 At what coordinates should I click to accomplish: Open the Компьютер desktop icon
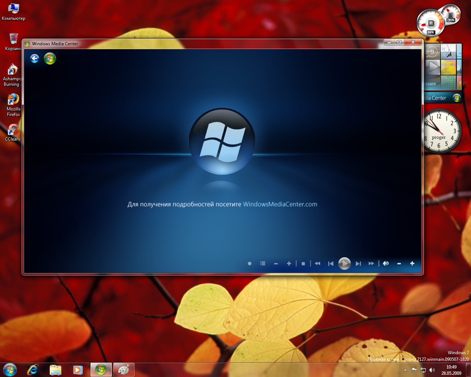tap(13, 11)
